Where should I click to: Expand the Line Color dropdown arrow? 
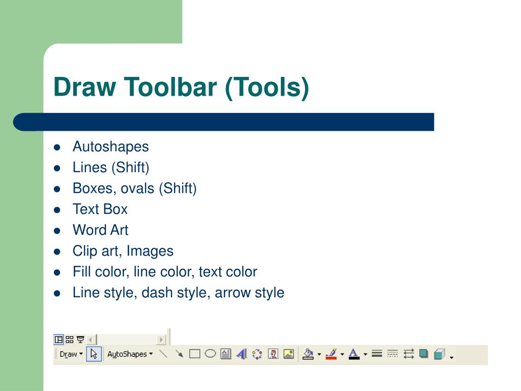pos(342,354)
